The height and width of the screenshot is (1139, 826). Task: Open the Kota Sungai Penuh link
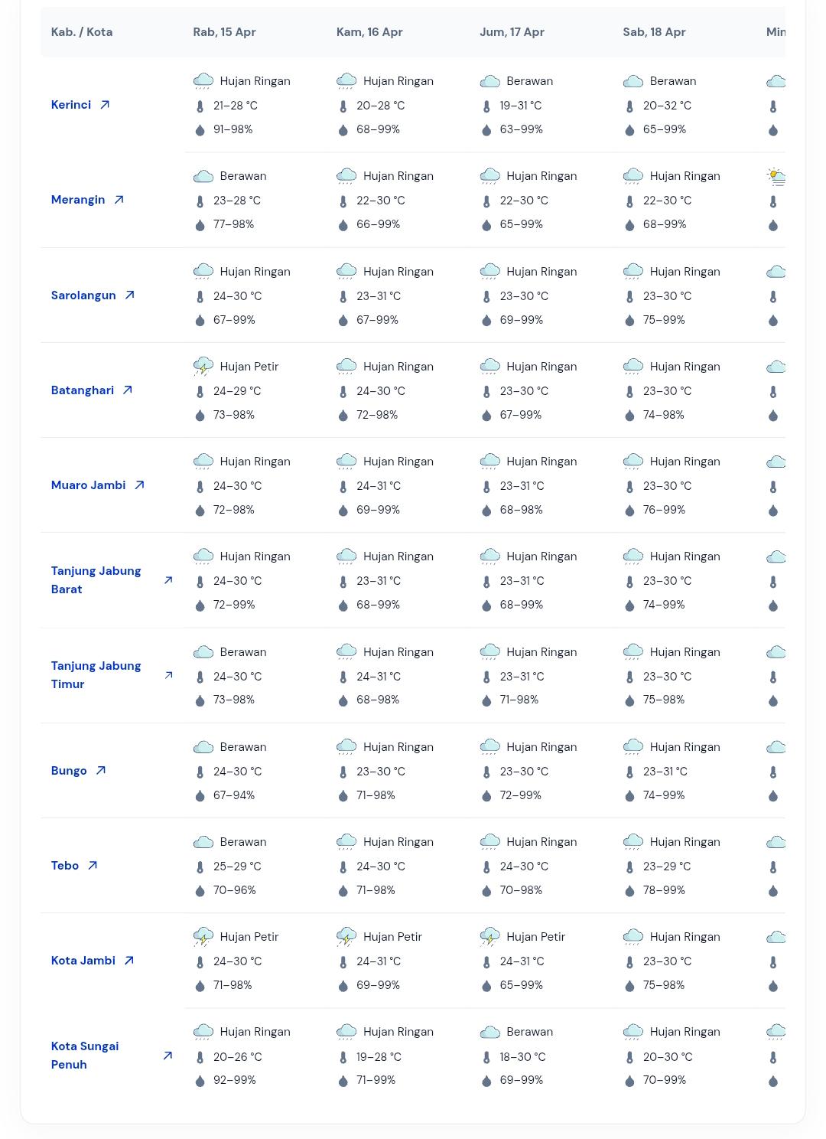click(x=85, y=1056)
